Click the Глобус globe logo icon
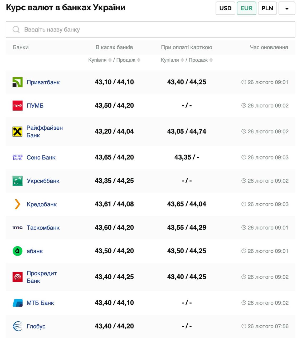This screenshot has width=297, height=338. point(17,326)
